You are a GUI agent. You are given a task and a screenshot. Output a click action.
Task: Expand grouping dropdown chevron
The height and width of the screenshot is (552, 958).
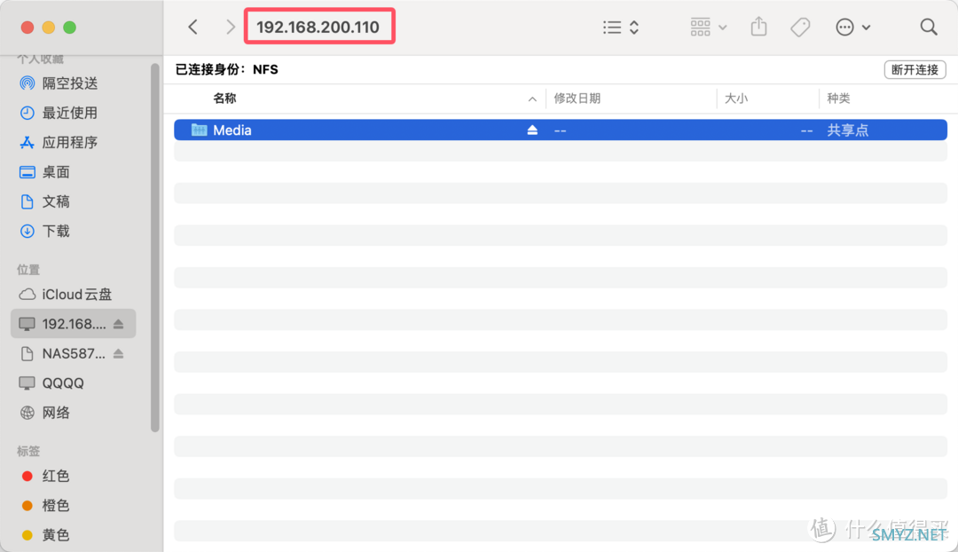(723, 28)
